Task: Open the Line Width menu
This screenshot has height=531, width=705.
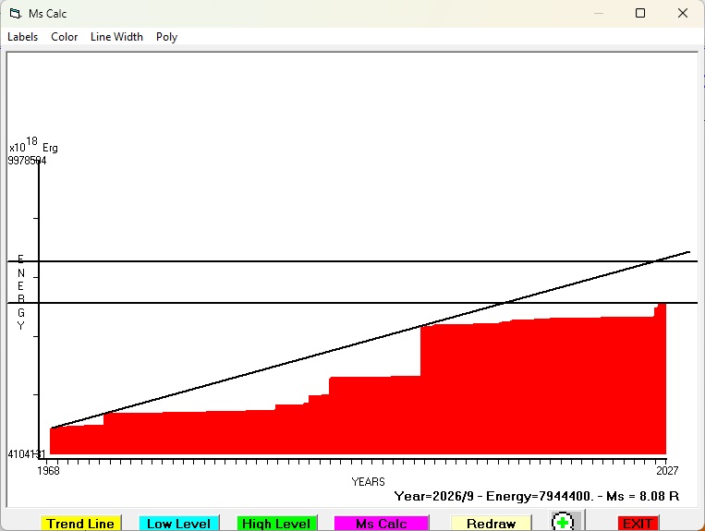Action: [116, 37]
